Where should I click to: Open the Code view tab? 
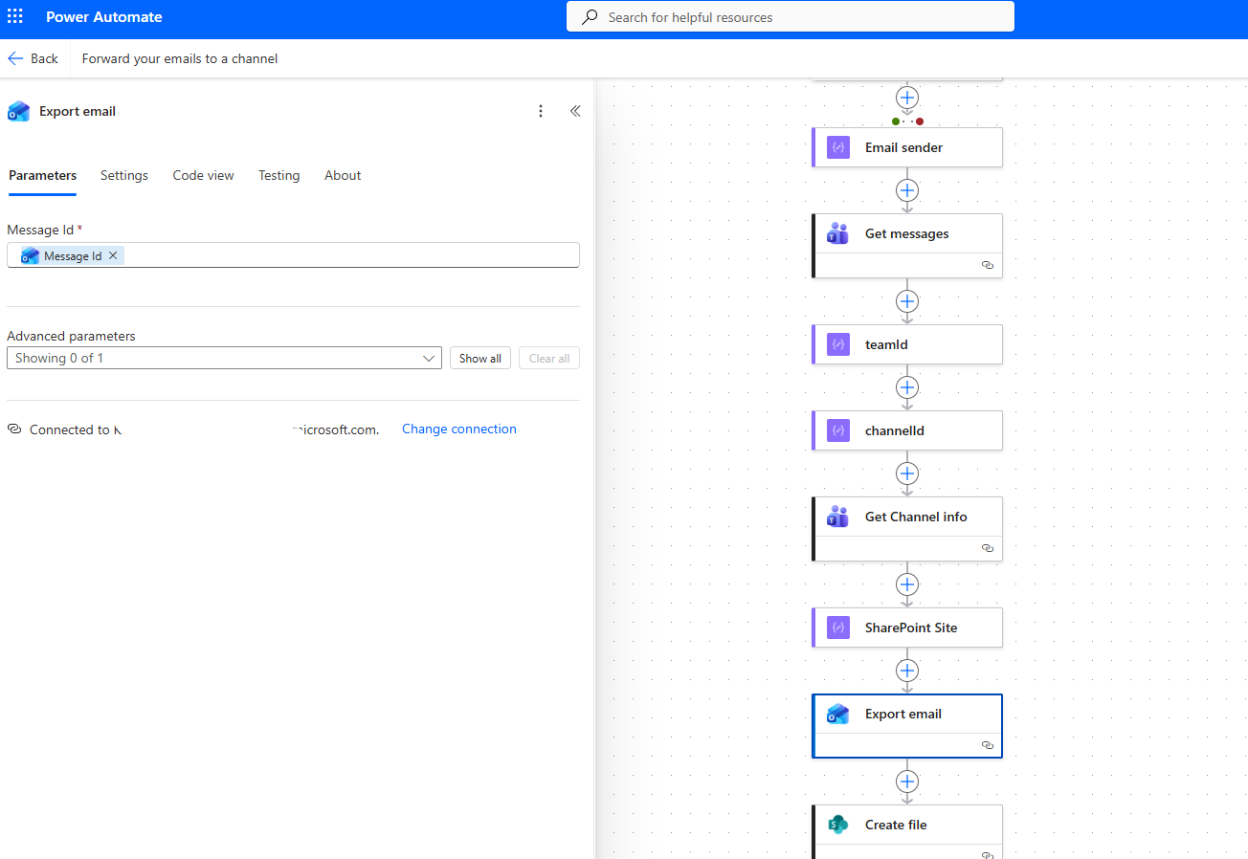click(203, 175)
